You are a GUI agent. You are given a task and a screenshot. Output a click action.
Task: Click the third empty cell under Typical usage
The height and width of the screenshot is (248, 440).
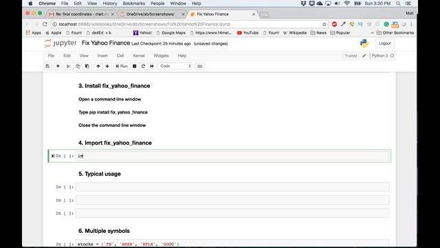tap(232, 213)
